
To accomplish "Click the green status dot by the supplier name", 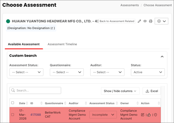I will [8, 21].
